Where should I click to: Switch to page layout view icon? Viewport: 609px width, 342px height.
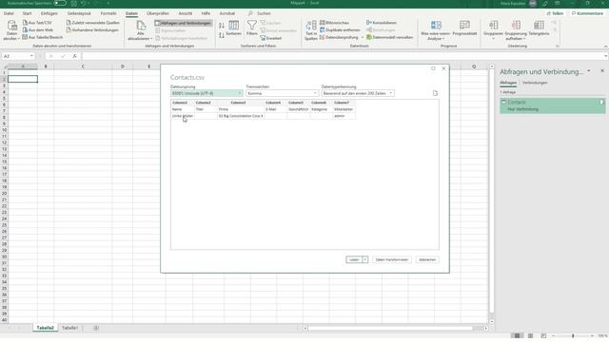tap(530, 335)
